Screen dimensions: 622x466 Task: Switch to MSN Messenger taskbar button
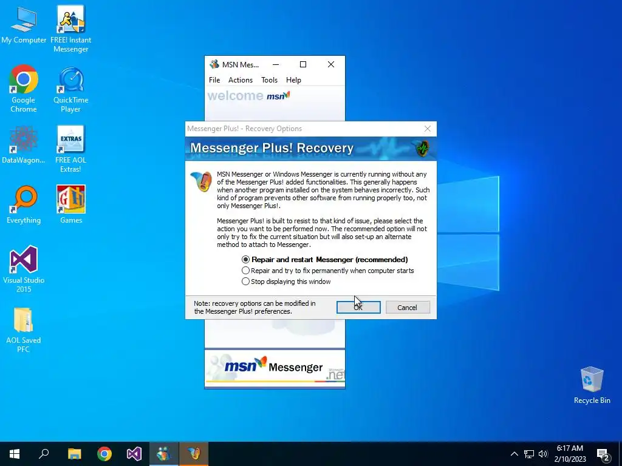coord(164,454)
